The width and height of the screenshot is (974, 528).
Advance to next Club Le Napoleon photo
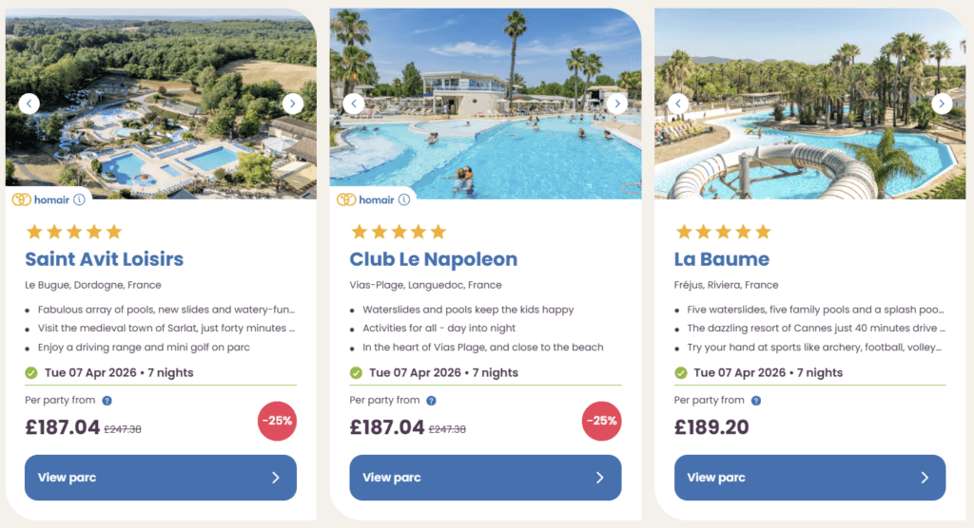pos(617,104)
